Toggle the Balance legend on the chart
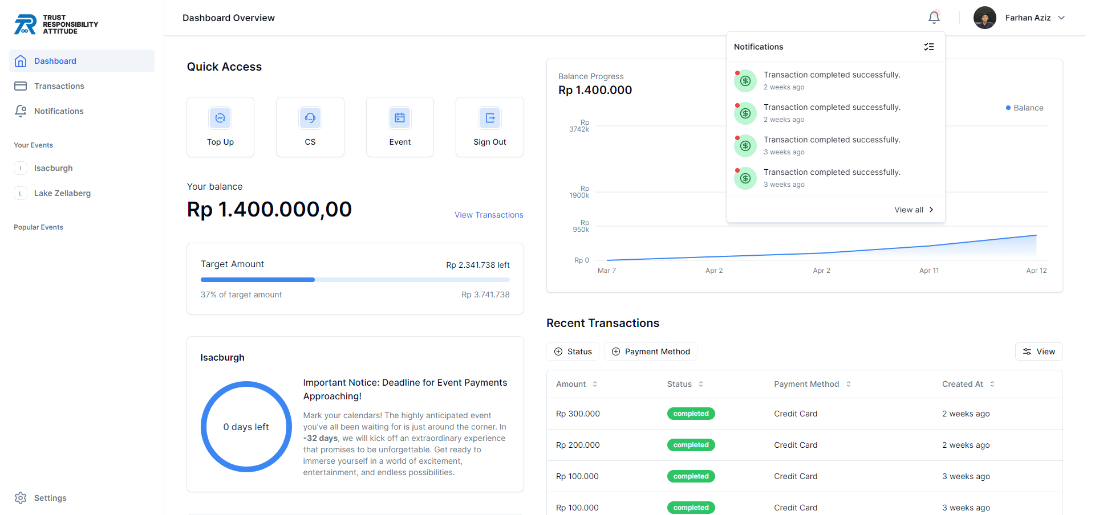 [1025, 108]
